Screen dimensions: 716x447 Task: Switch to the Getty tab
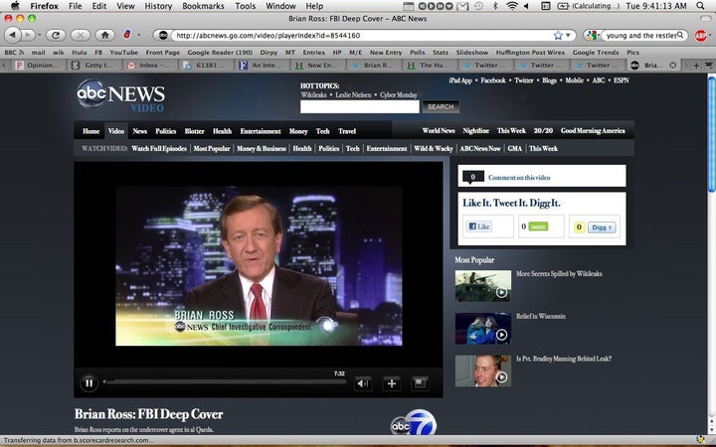pos(95,66)
